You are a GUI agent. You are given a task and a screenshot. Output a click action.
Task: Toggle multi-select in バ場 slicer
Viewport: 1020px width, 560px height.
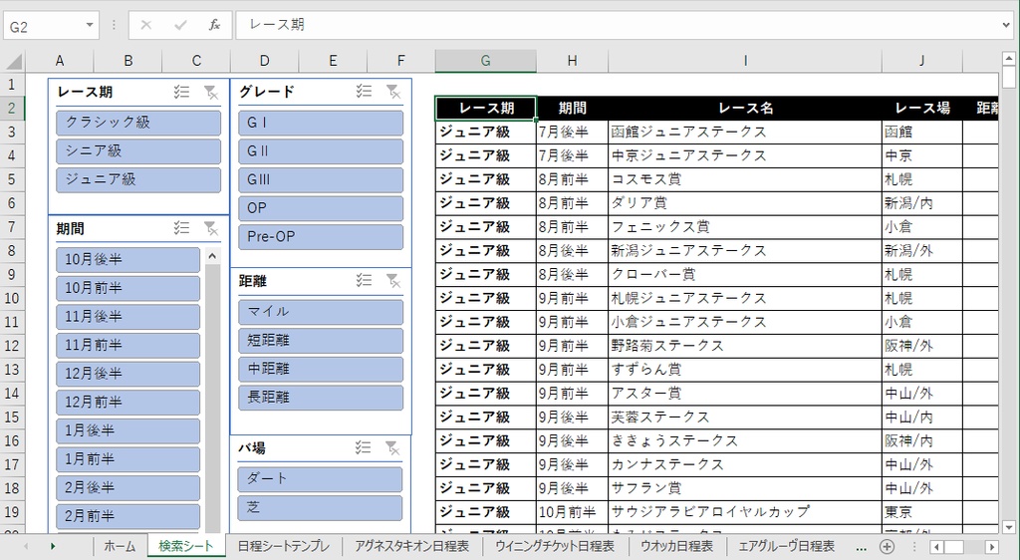(363, 447)
